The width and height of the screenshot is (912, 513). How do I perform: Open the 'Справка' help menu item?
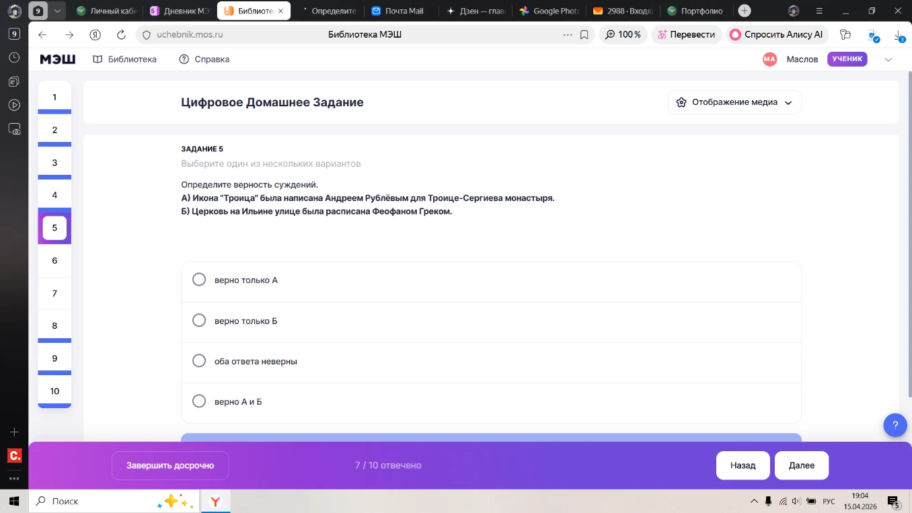coord(204,59)
